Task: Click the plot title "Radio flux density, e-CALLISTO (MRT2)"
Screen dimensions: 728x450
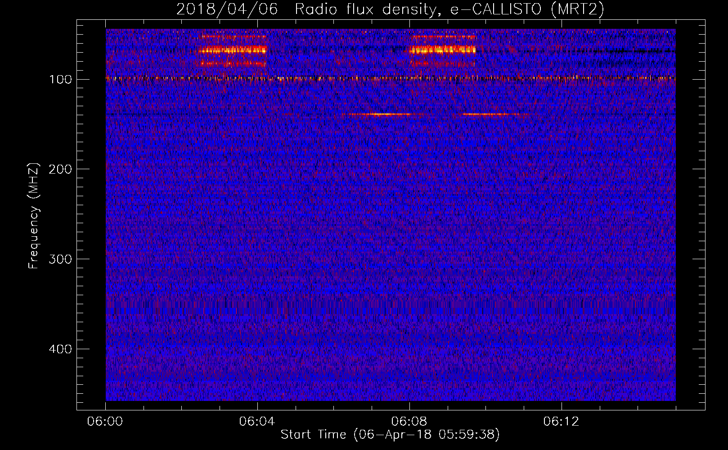Action: click(x=449, y=9)
